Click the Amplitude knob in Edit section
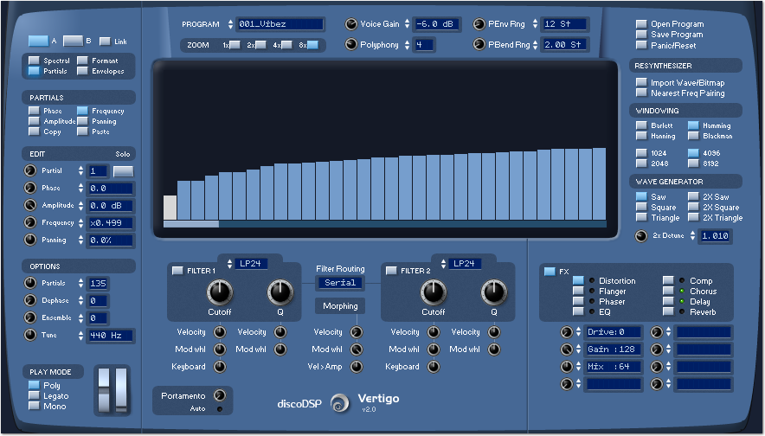 (31, 205)
